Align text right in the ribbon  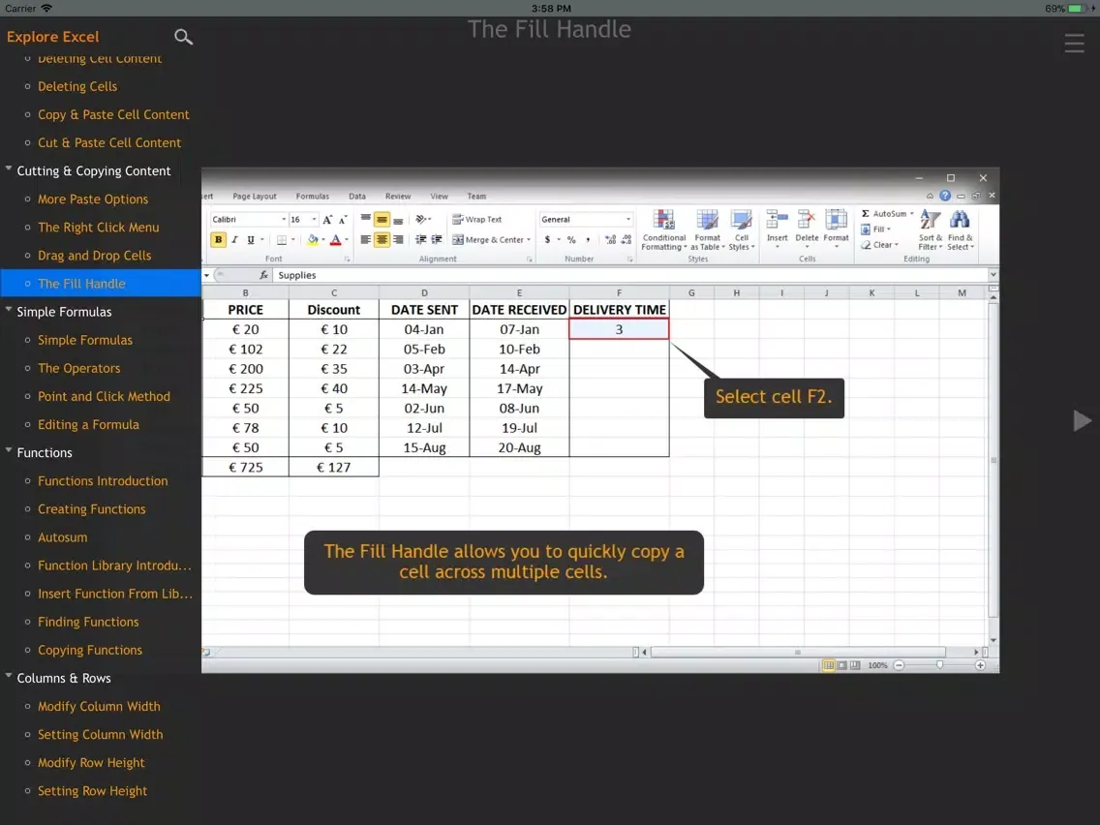pyautogui.click(x=398, y=240)
